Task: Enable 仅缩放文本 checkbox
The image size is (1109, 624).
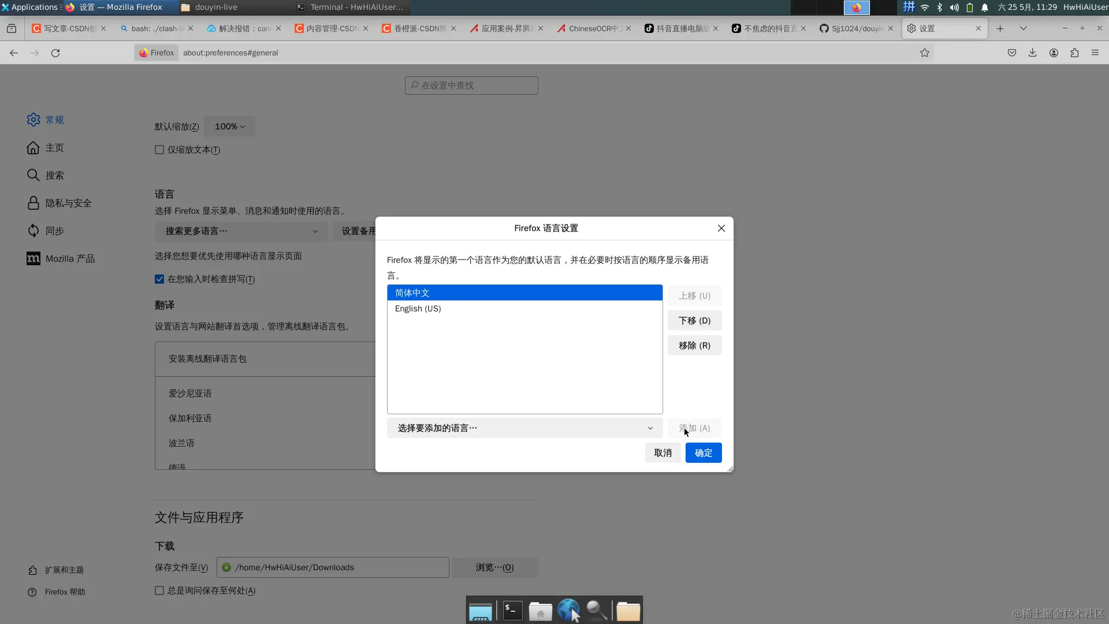Action: pyautogui.click(x=159, y=150)
